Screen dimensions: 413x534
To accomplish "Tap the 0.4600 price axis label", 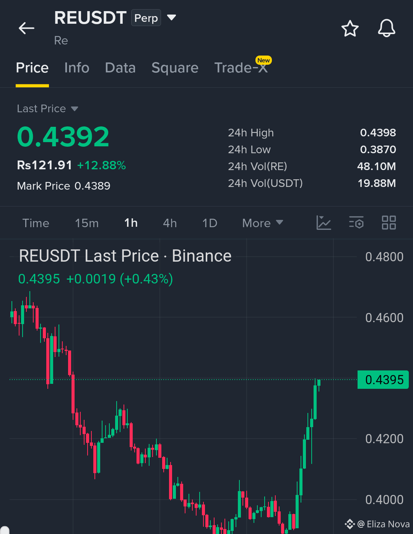I will click(x=384, y=318).
